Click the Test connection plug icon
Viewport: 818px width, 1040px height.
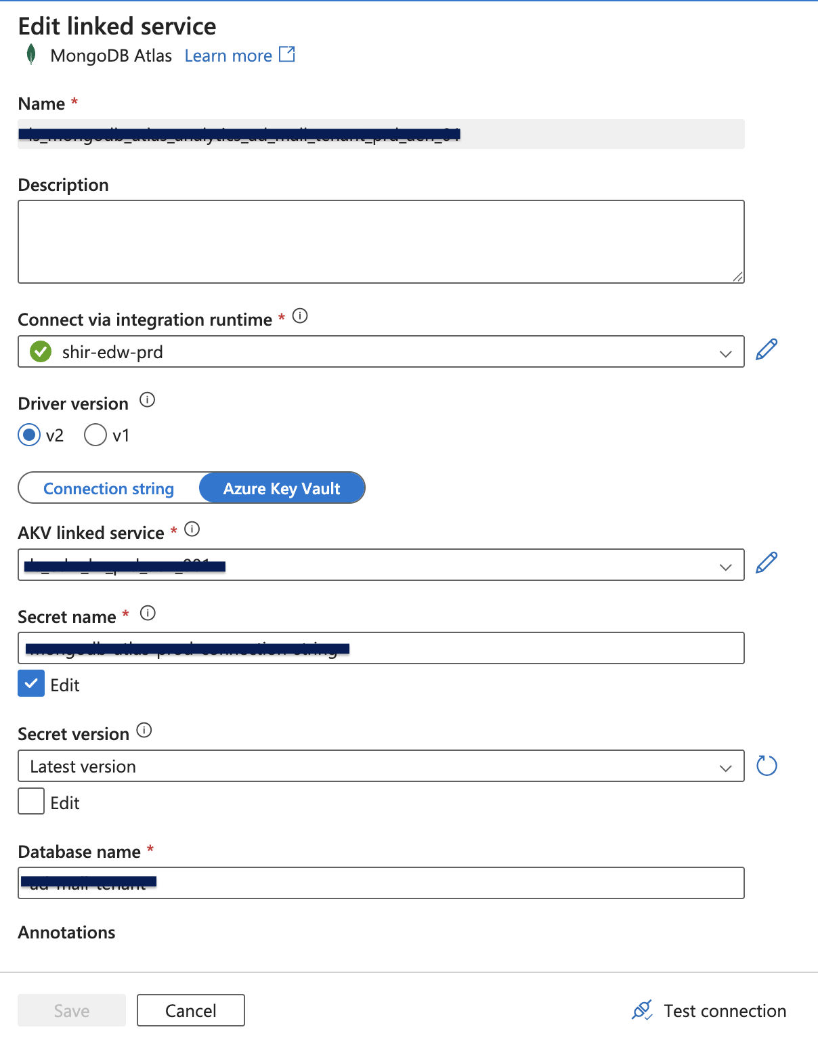[x=643, y=1010]
